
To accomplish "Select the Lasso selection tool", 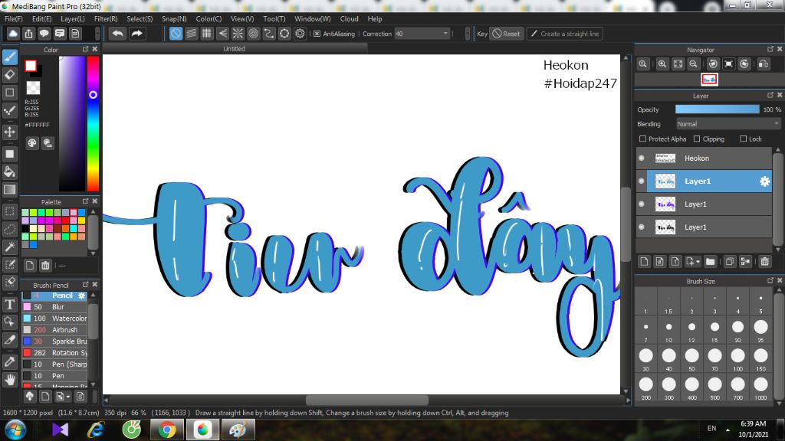I will 9,229.
